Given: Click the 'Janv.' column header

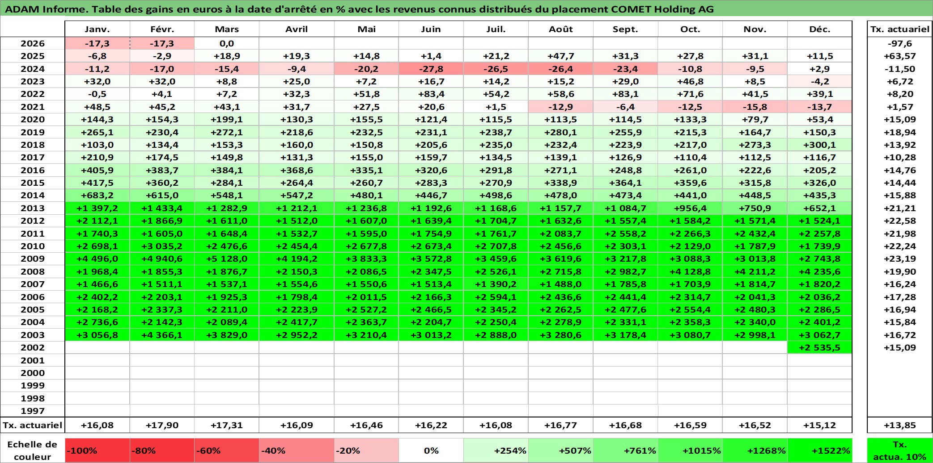Looking at the screenshot, I should pos(98,29).
